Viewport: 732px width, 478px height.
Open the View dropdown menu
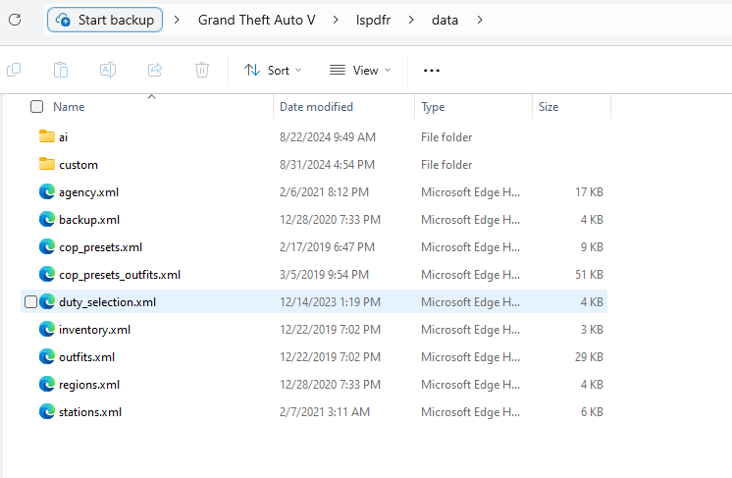(360, 71)
